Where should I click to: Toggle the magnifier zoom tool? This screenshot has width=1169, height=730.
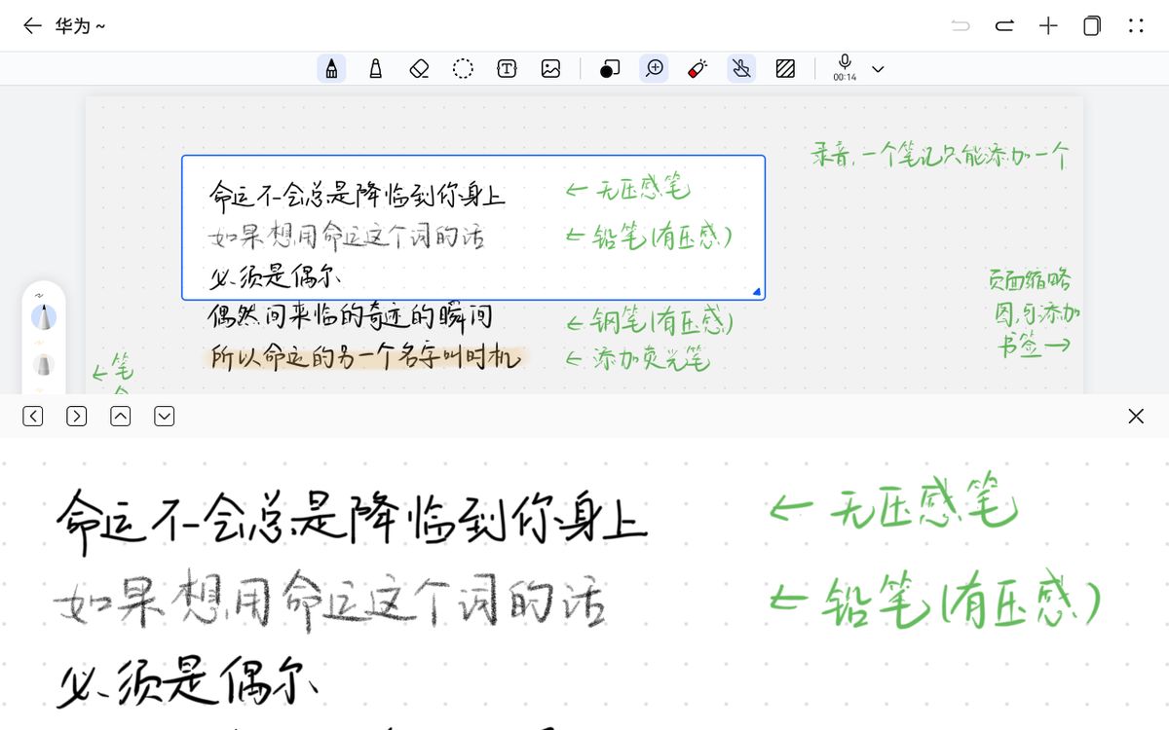(x=654, y=68)
